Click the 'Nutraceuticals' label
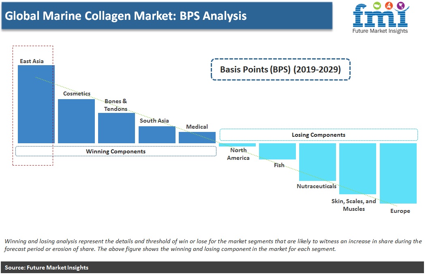 coord(317,186)
